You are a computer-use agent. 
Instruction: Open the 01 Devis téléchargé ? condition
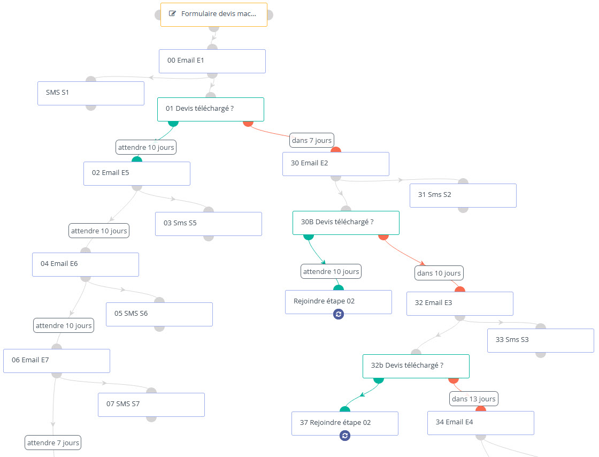211,109
